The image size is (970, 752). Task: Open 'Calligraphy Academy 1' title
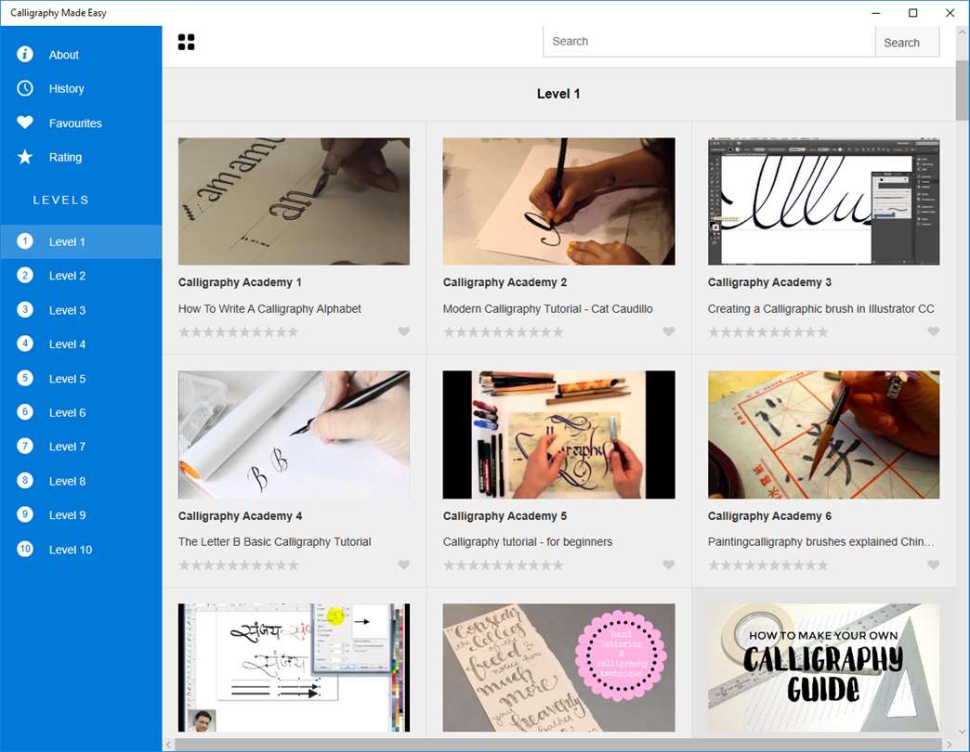(x=240, y=282)
